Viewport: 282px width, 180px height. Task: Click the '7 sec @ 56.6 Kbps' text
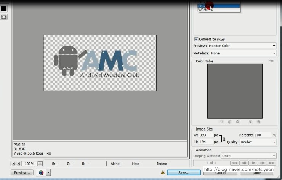[x=29, y=153]
